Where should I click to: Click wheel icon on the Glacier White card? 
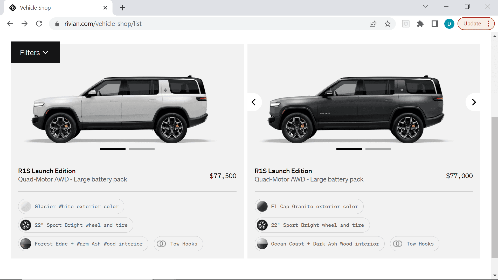pyautogui.click(x=26, y=225)
